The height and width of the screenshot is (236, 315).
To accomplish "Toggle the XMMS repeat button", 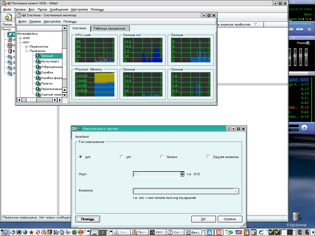I will point(299,30).
